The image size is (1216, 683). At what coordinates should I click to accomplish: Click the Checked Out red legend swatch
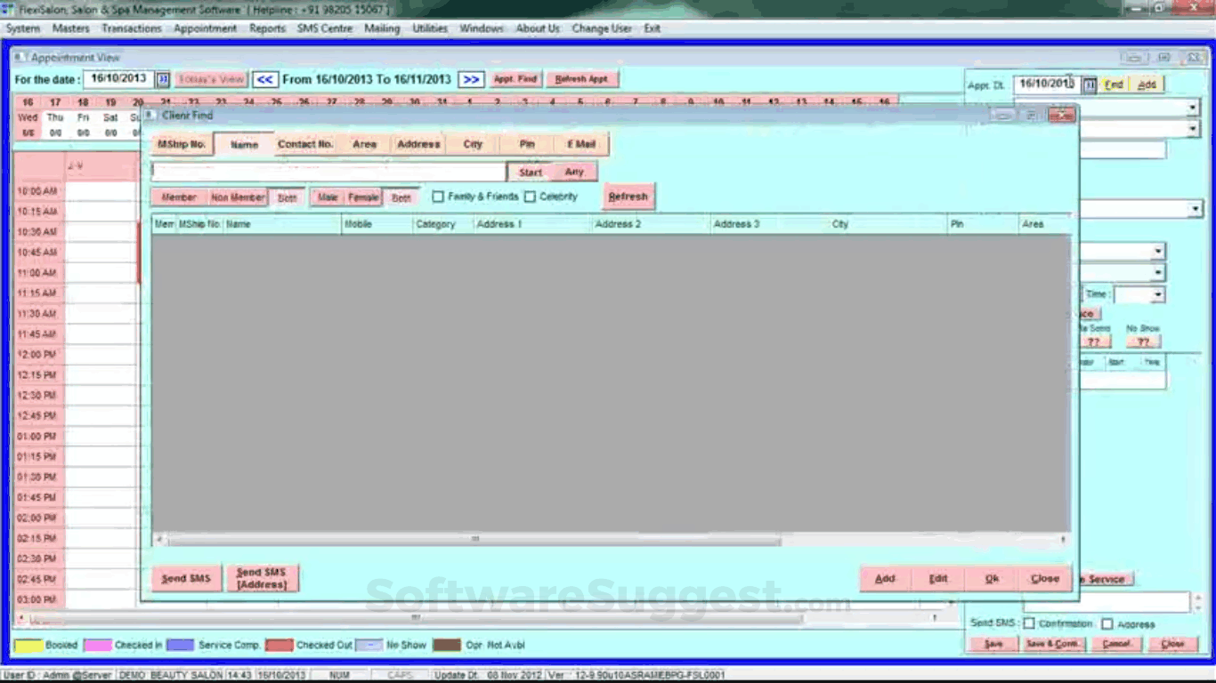pos(280,645)
